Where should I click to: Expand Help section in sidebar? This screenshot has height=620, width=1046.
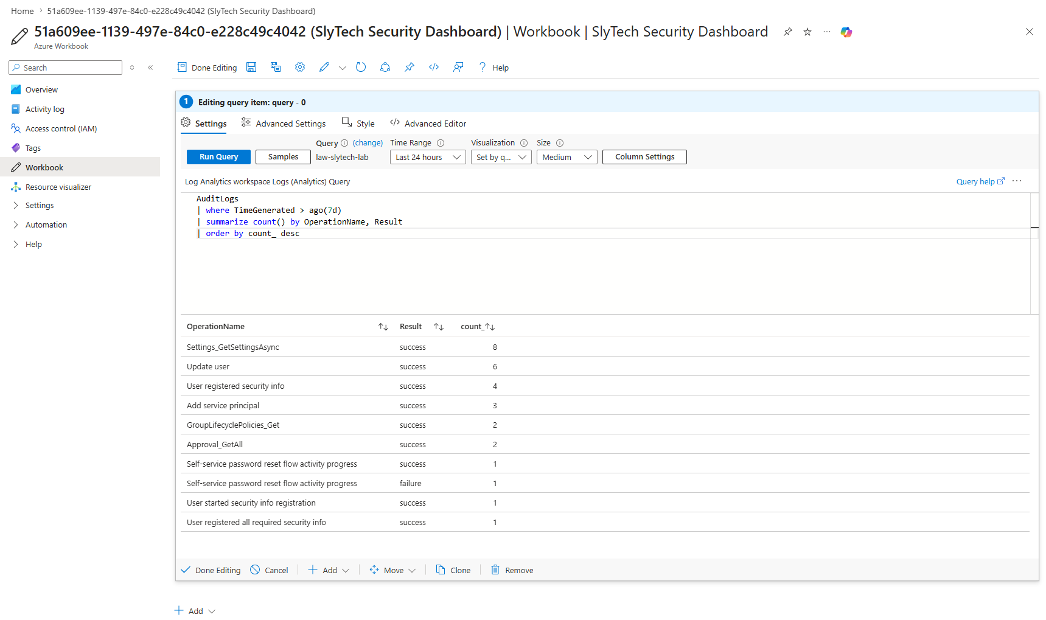(33, 244)
